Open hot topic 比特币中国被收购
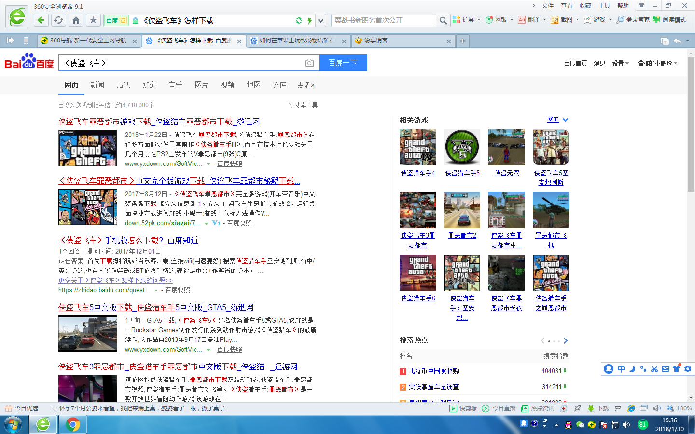Screen dimensions: 695x434 [434, 371]
